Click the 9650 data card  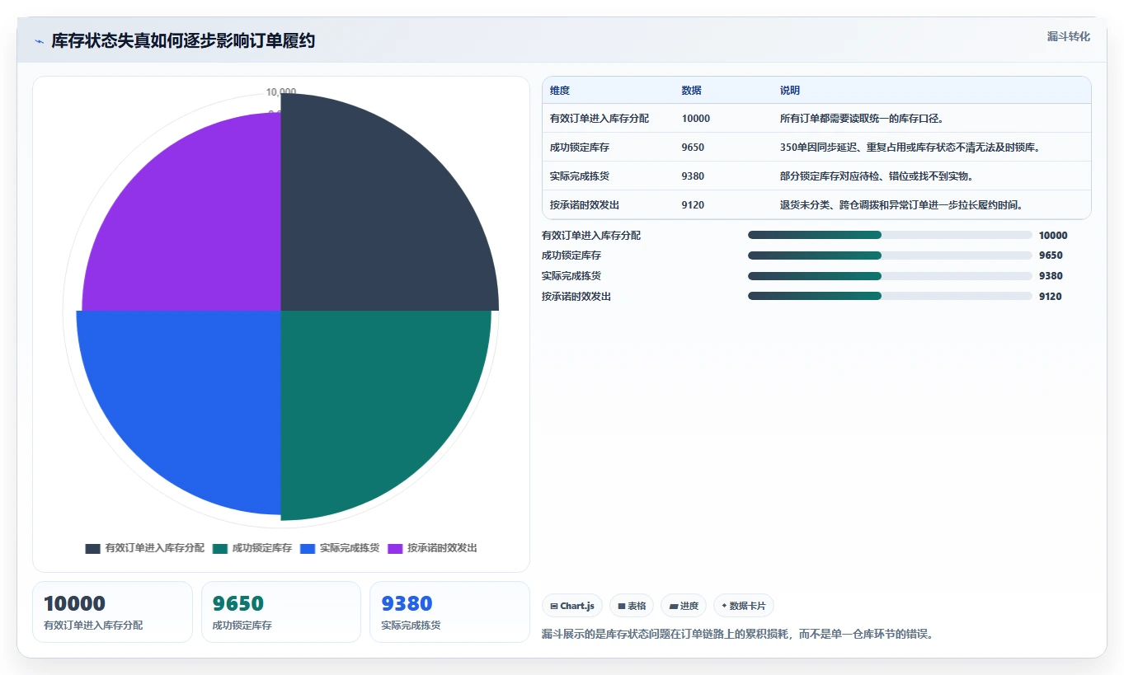[281, 612]
